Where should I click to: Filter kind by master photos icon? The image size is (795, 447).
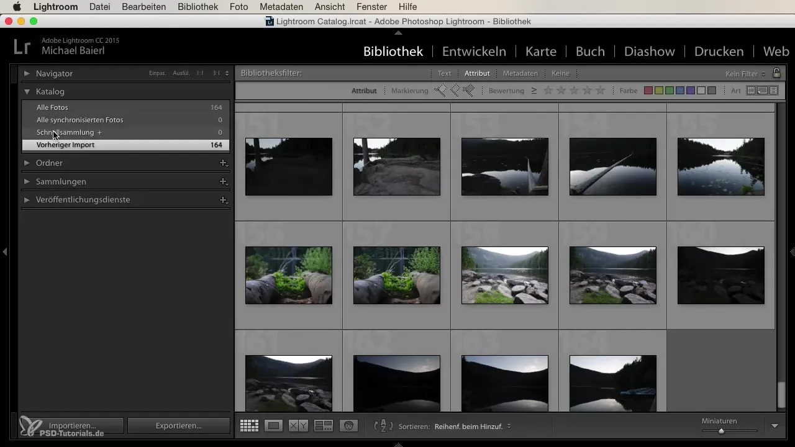(751, 91)
